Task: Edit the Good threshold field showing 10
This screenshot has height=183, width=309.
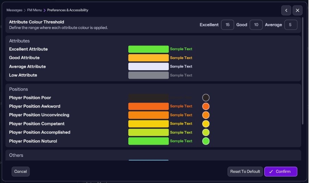Action: pyautogui.click(x=256, y=25)
